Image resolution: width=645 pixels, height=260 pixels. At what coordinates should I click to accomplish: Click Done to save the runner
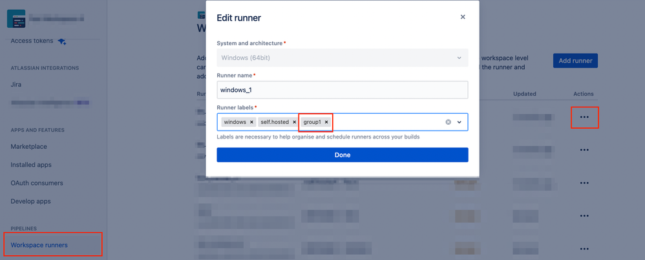[343, 155]
